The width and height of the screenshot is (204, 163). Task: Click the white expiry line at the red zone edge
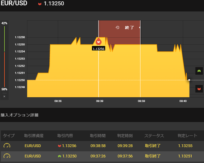(140, 59)
